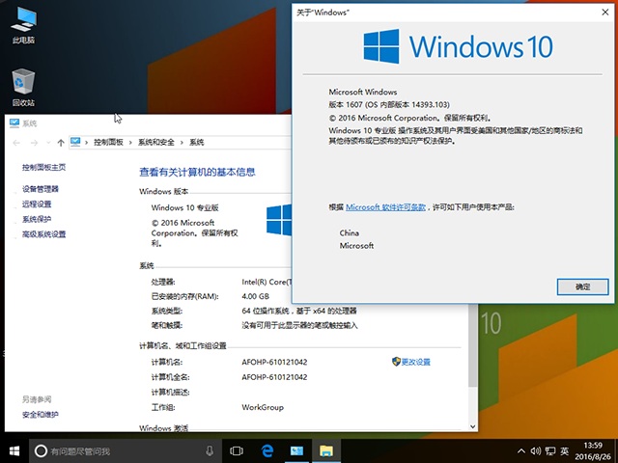618x463 pixels.
Task: Open 高级系统设置 in the sidebar
Action: pyautogui.click(x=43, y=234)
